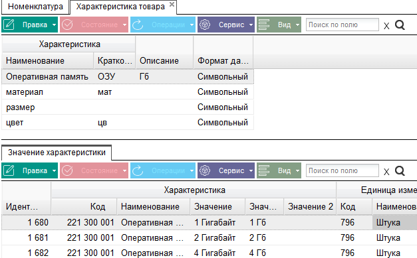Close the Характеристика товара tab
Image resolution: width=417 pixels, height=258 pixels.
coord(172,4)
